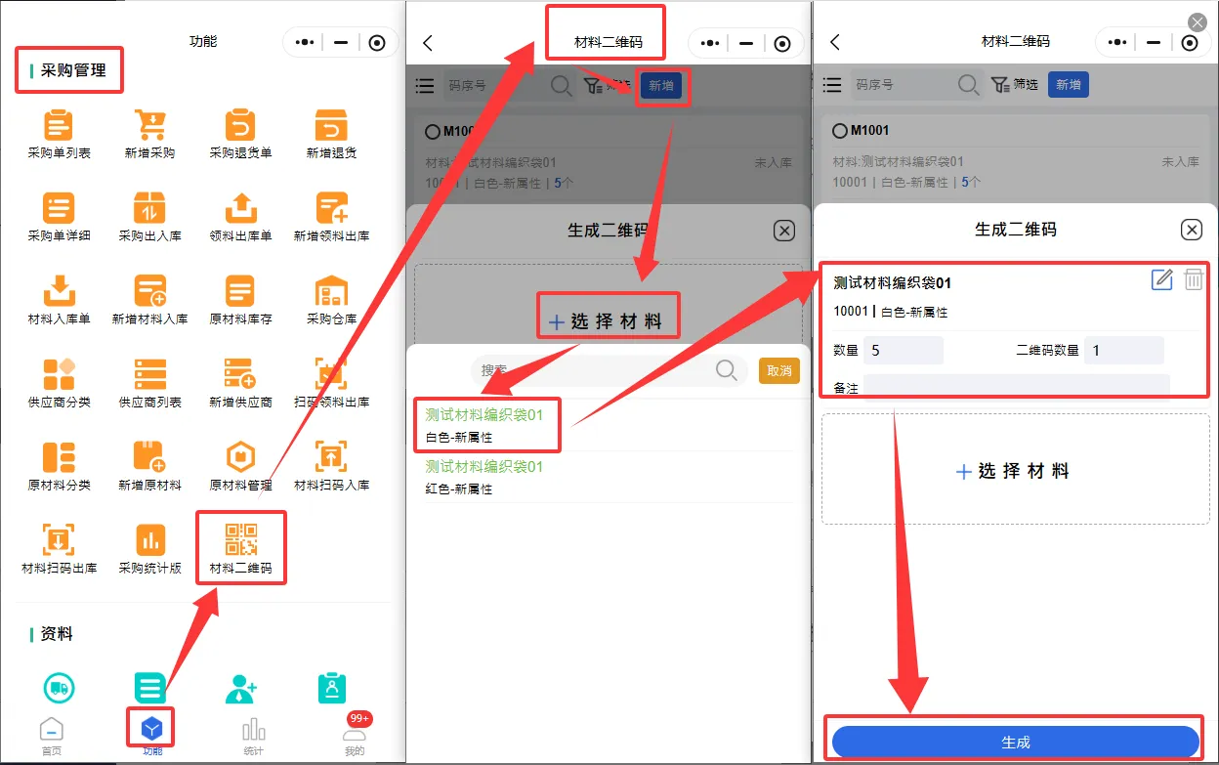Select 红色-新属性 material list item
The width and height of the screenshot is (1219, 765).
click(484, 477)
